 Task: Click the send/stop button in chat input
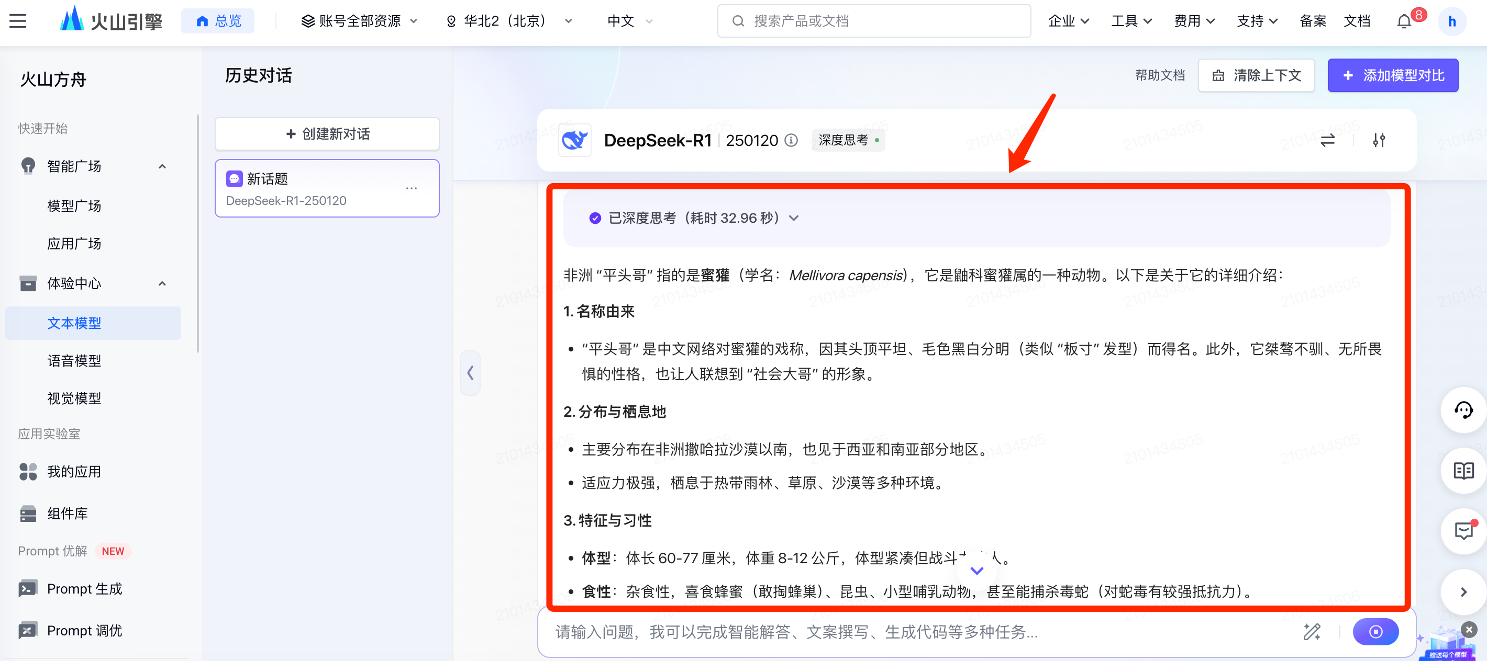click(1375, 632)
